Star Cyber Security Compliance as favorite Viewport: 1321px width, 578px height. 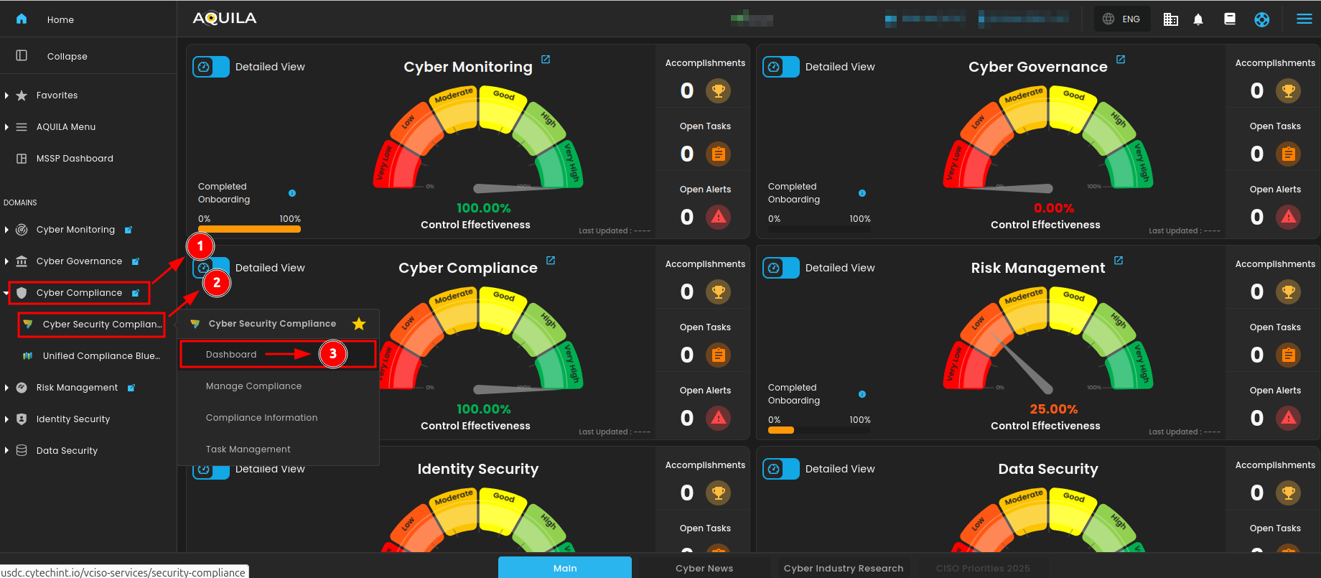[359, 324]
